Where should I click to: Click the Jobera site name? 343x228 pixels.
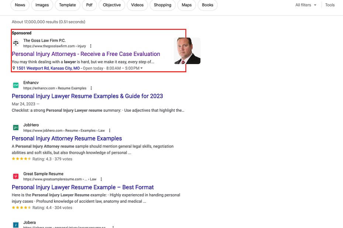click(30, 222)
